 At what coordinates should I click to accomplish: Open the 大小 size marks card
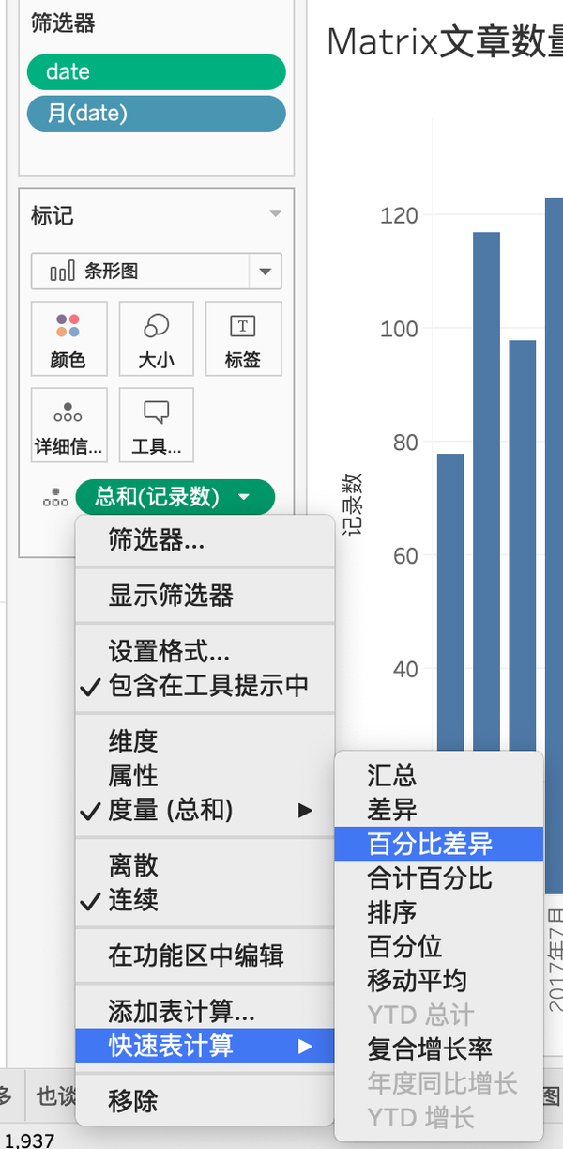(156, 338)
